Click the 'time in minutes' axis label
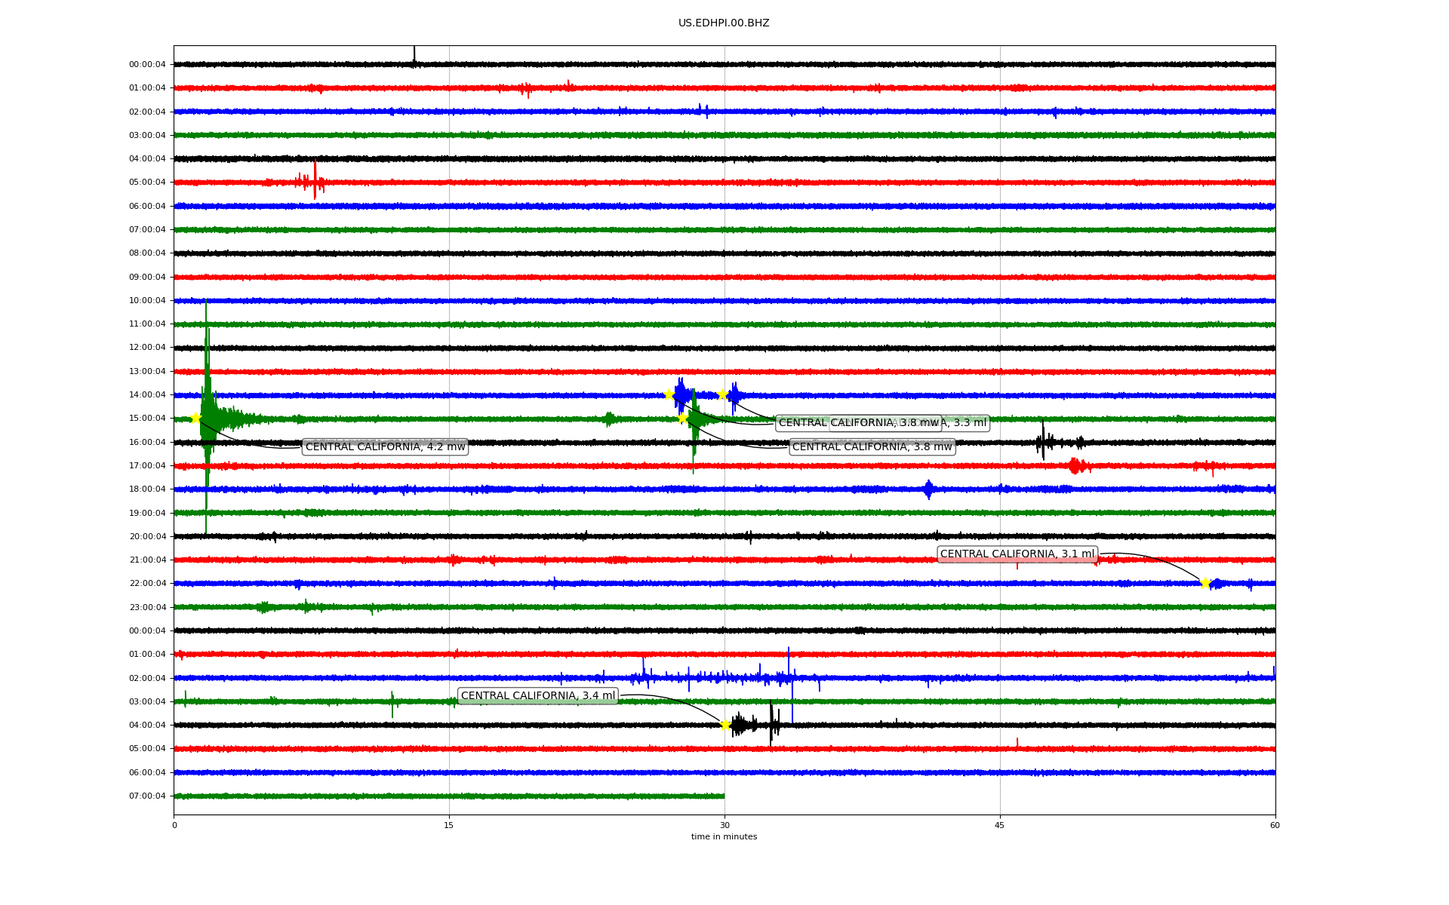This screenshot has width=1449, height=905. point(723,837)
